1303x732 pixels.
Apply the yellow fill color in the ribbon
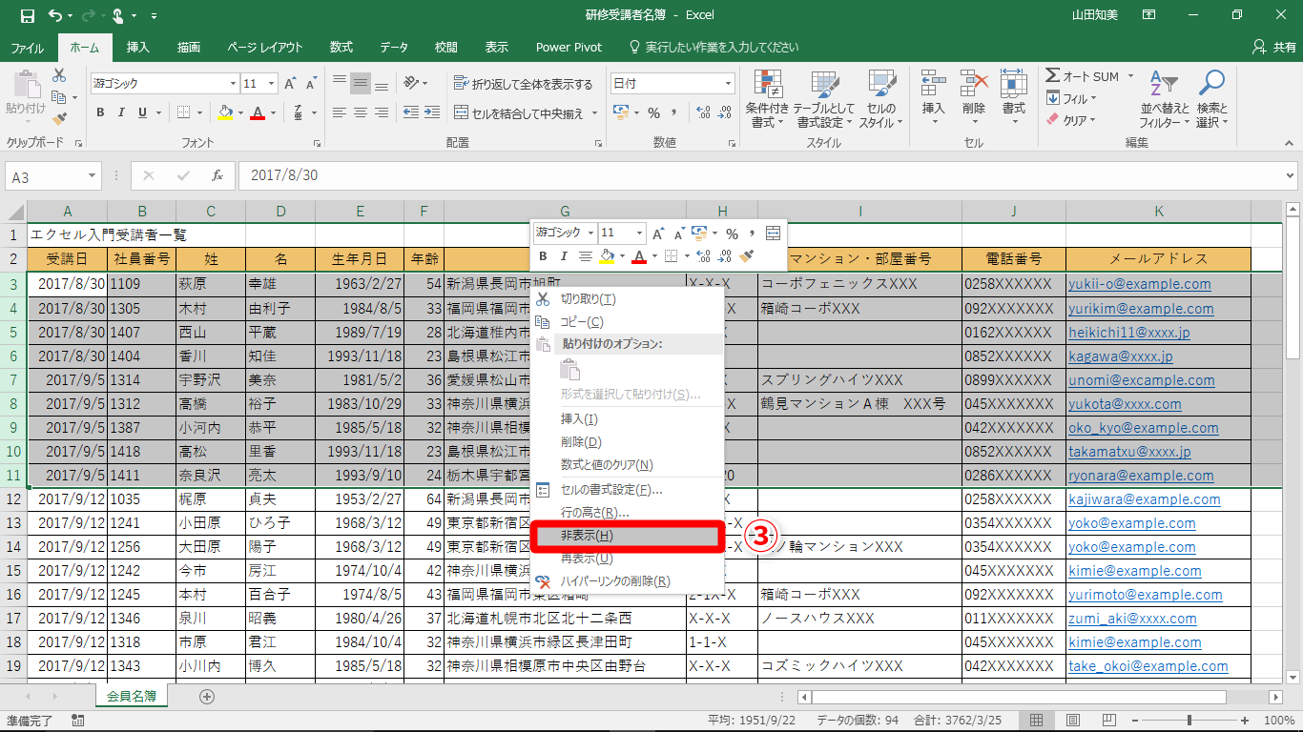tap(225, 113)
